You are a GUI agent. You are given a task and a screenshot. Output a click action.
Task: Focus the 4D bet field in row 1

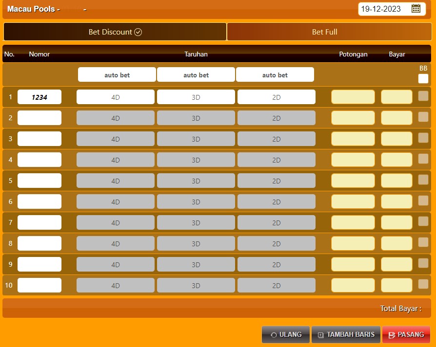(x=116, y=97)
